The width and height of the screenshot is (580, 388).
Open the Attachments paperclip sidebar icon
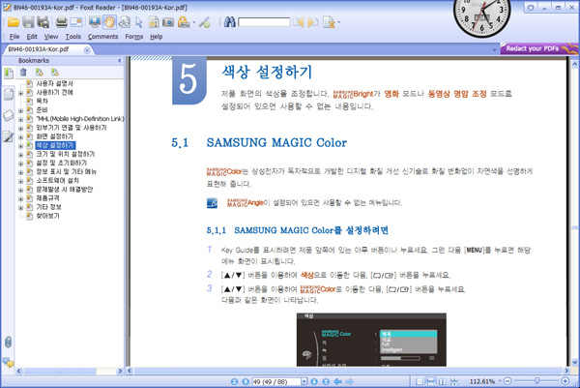coord(8,342)
